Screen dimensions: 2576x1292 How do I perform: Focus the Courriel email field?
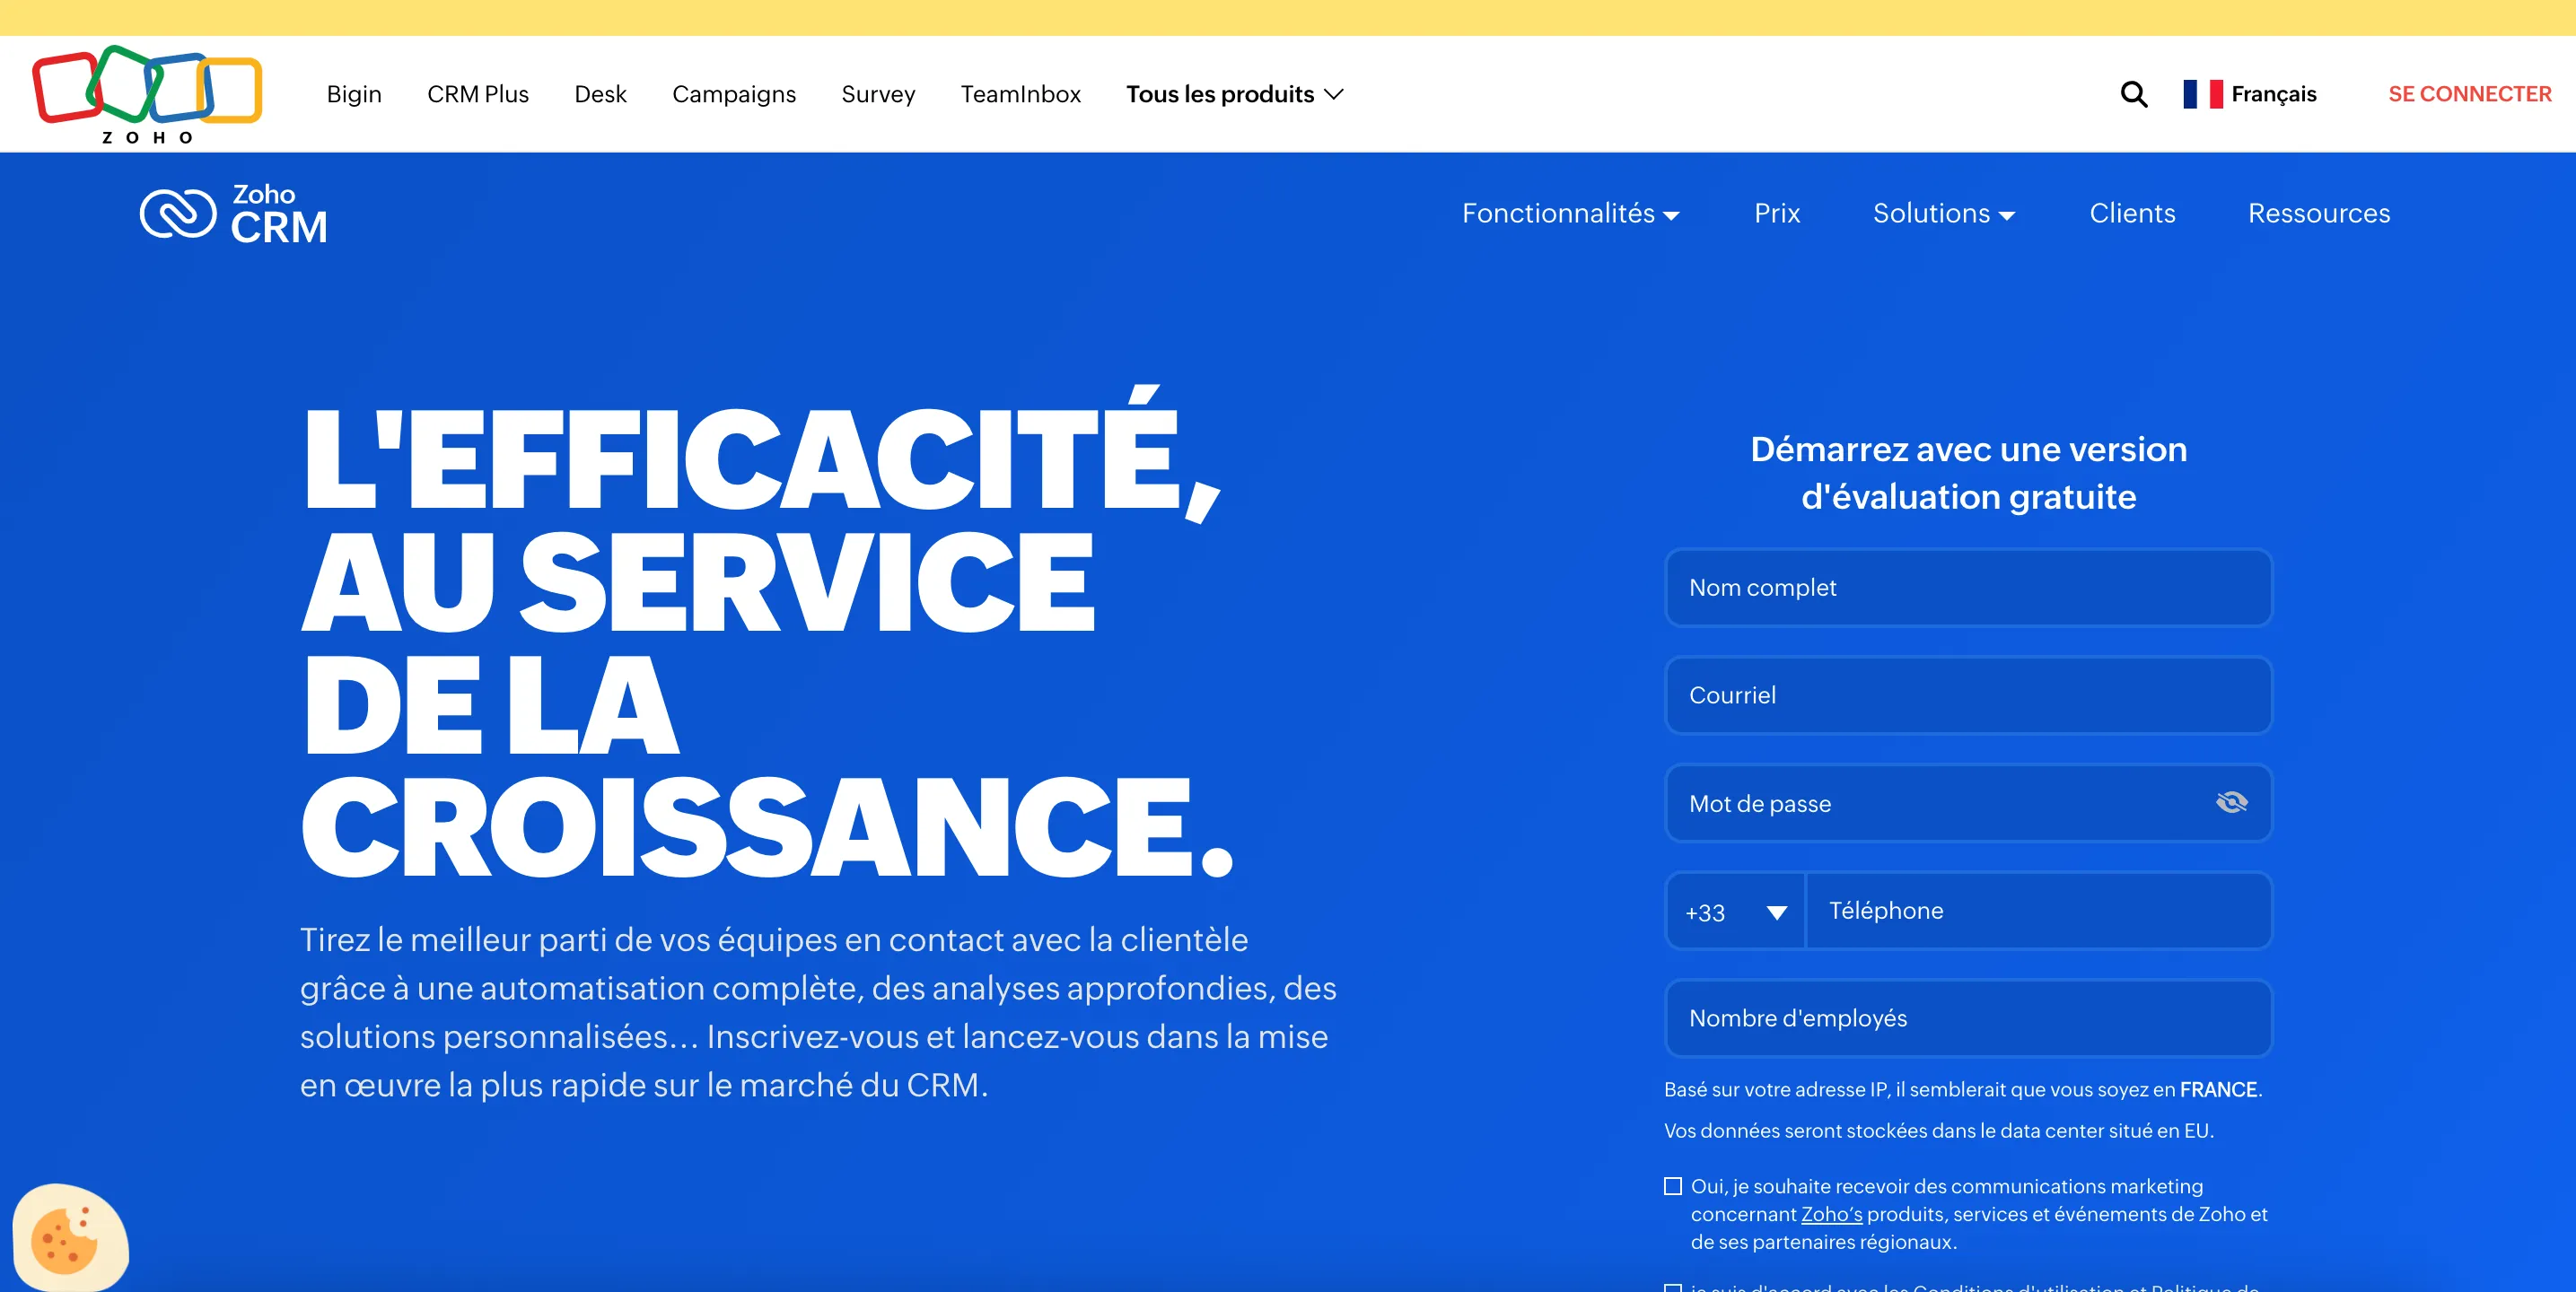click(x=1968, y=695)
